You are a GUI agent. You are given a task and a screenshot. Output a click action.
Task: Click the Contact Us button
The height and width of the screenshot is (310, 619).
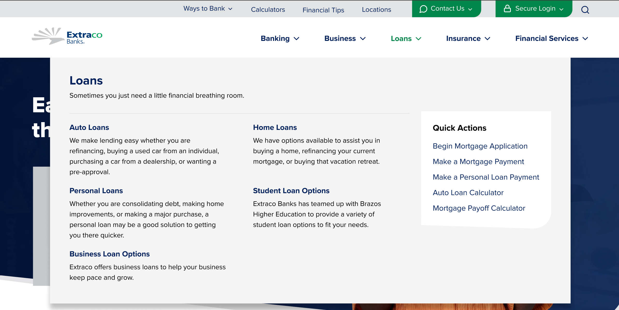pos(446,9)
